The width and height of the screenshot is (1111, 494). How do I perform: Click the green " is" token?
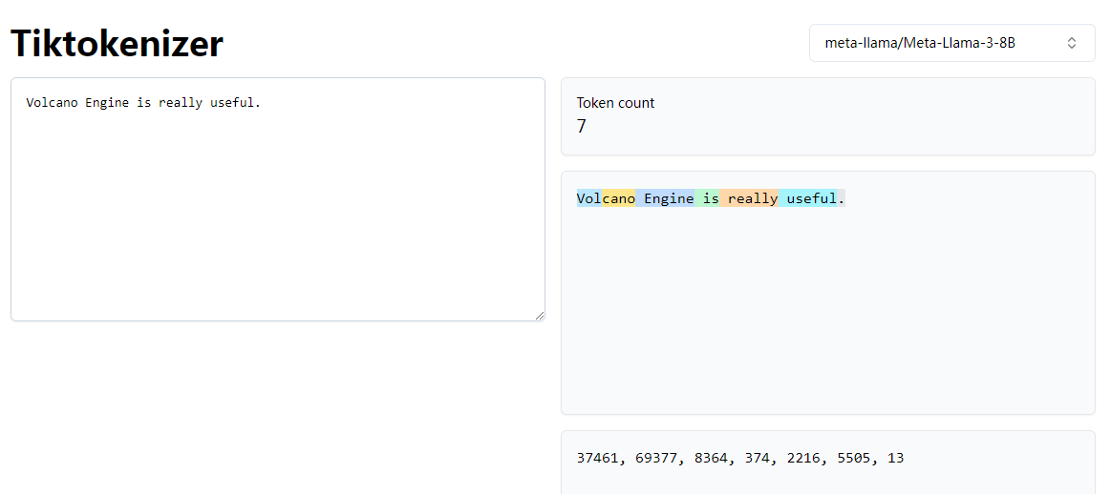(707, 199)
